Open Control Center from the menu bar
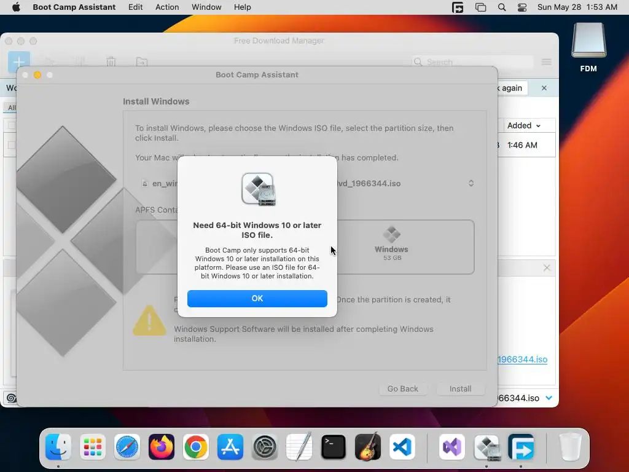The height and width of the screenshot is (472, 629). coord(522,7)
